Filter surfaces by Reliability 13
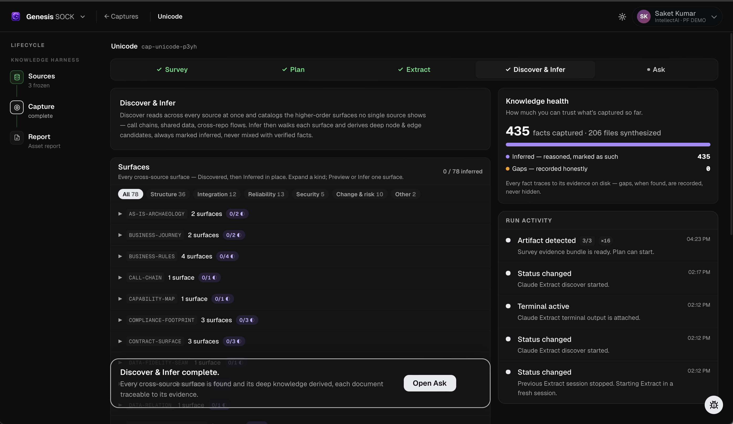Viewport: 733px width, 424px height. point(266,194)
